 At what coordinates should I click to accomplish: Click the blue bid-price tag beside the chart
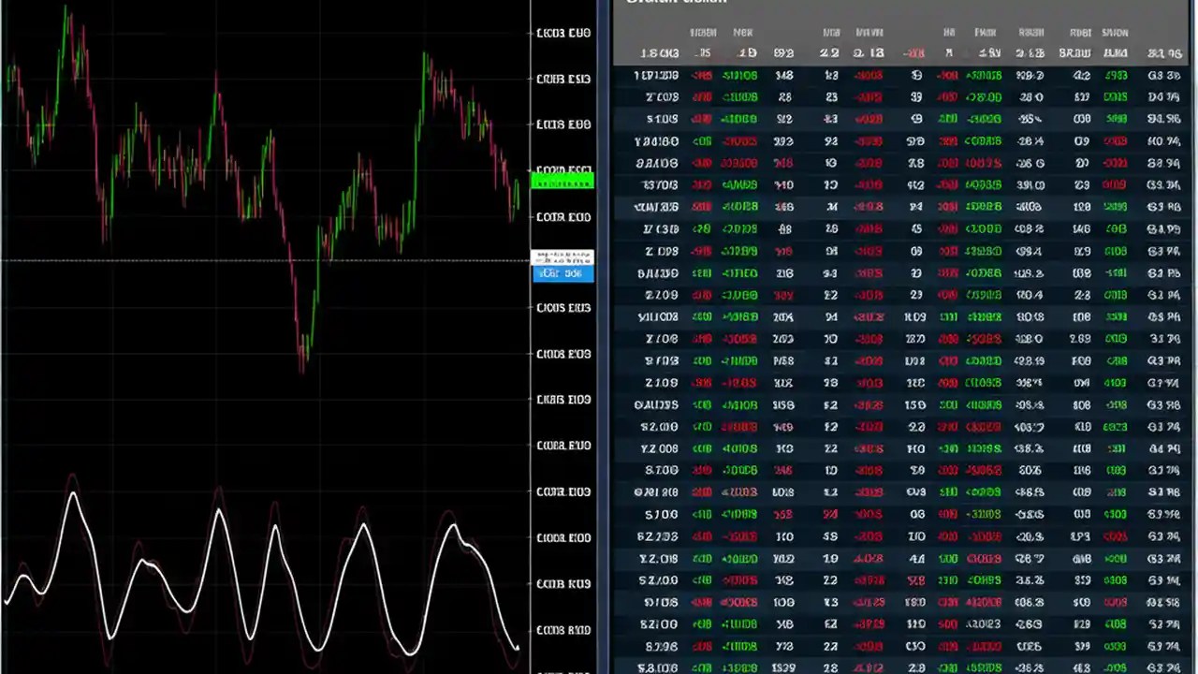tap(561, 272)
